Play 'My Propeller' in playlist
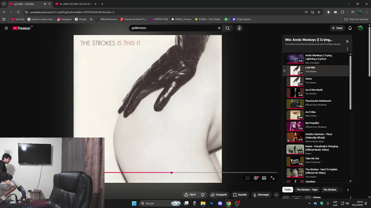Viewport: 371px width, 208px height. 316,126
